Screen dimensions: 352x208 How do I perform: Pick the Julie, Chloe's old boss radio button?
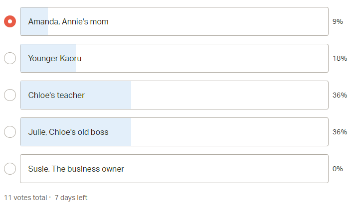coord(10,132)
